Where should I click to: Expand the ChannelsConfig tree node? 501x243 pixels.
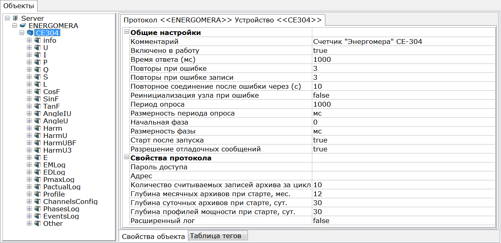point(29,201)
